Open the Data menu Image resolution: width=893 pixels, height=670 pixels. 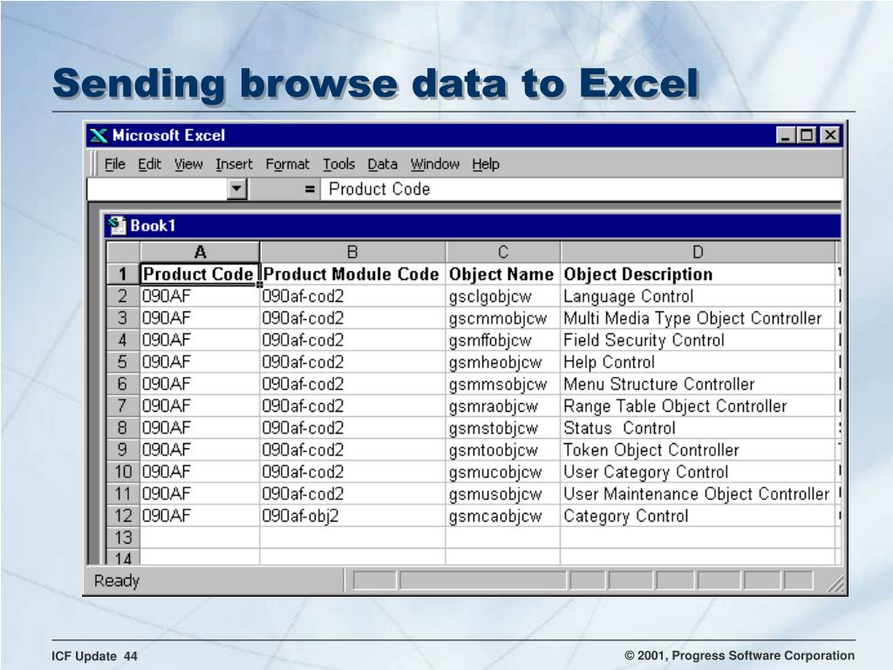[382, 164]
